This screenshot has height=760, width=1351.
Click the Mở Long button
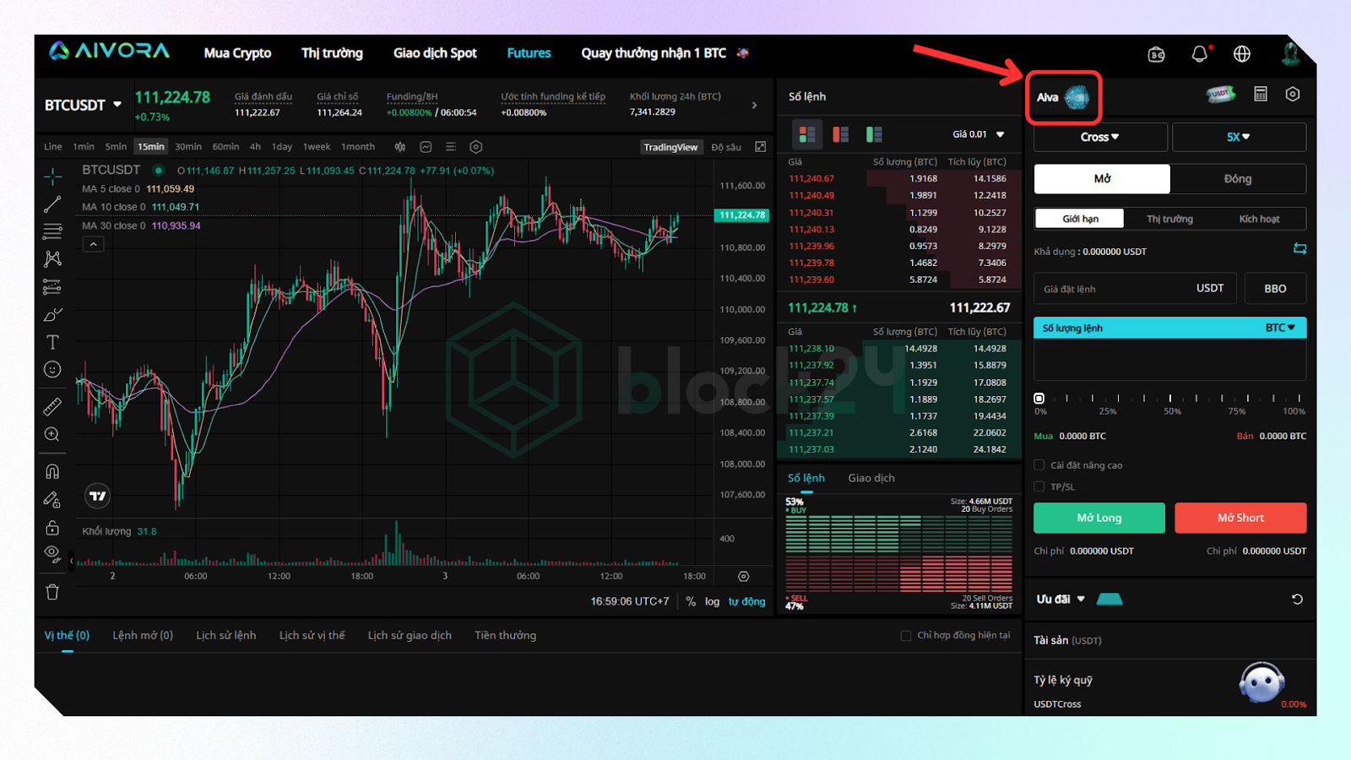coord(1099,518)
